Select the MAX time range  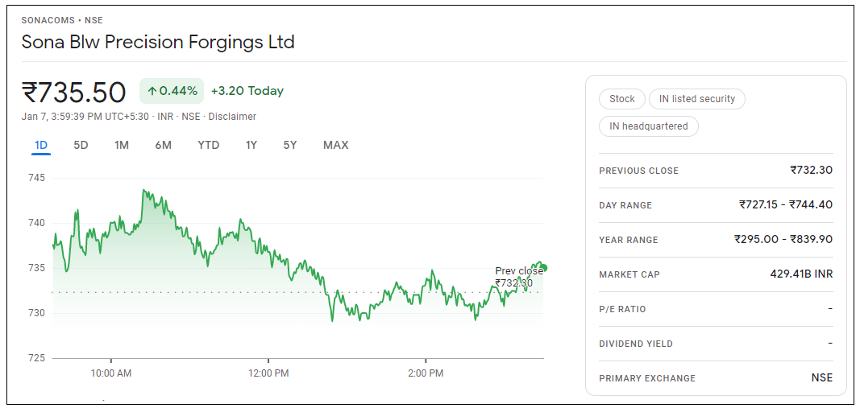click(x=335, y=145)
